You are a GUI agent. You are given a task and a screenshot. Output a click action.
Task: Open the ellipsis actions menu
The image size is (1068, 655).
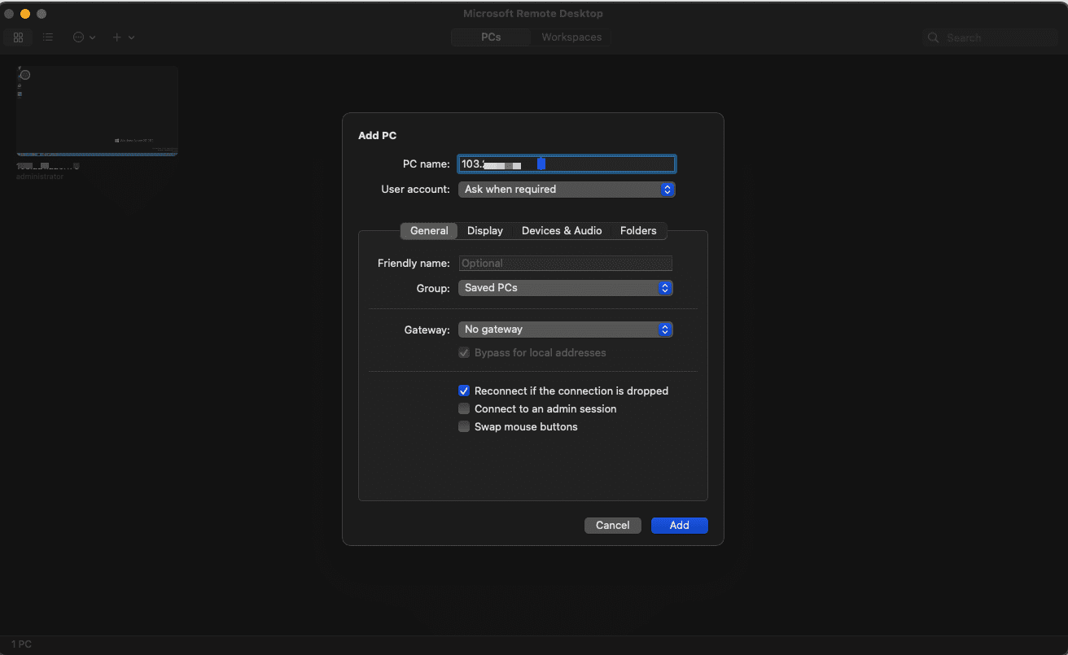[83, 37]
